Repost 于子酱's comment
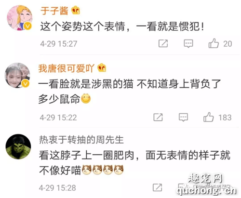241x198 pixels. point(163,43)
